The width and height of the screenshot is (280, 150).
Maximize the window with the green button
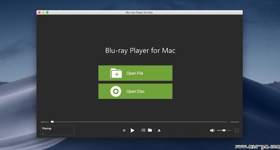point(47,13)
